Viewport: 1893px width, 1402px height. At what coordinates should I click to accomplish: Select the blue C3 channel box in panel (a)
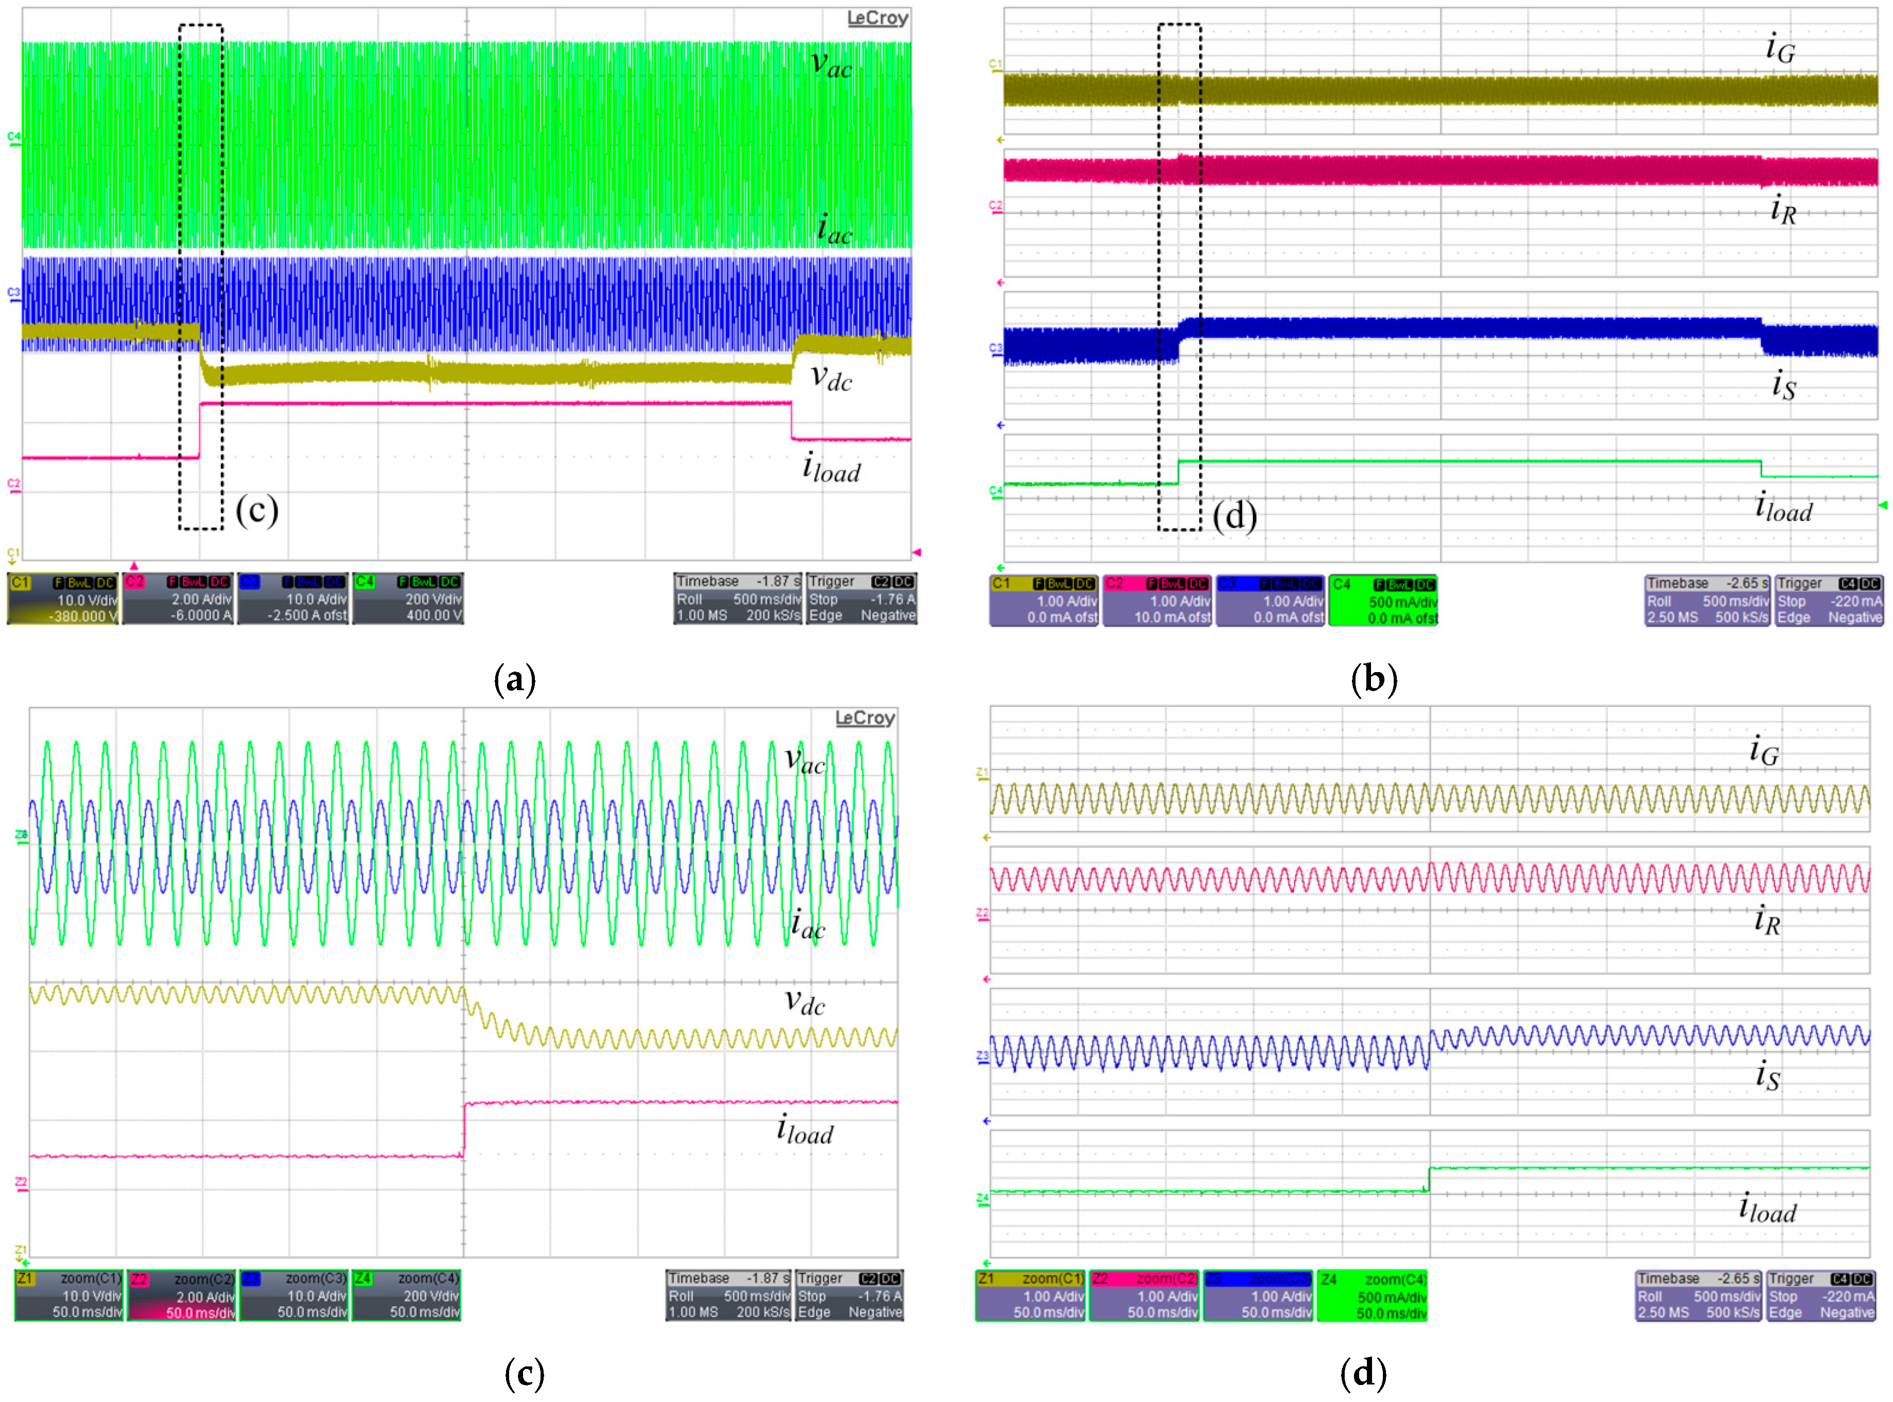[x=293, y=598]
